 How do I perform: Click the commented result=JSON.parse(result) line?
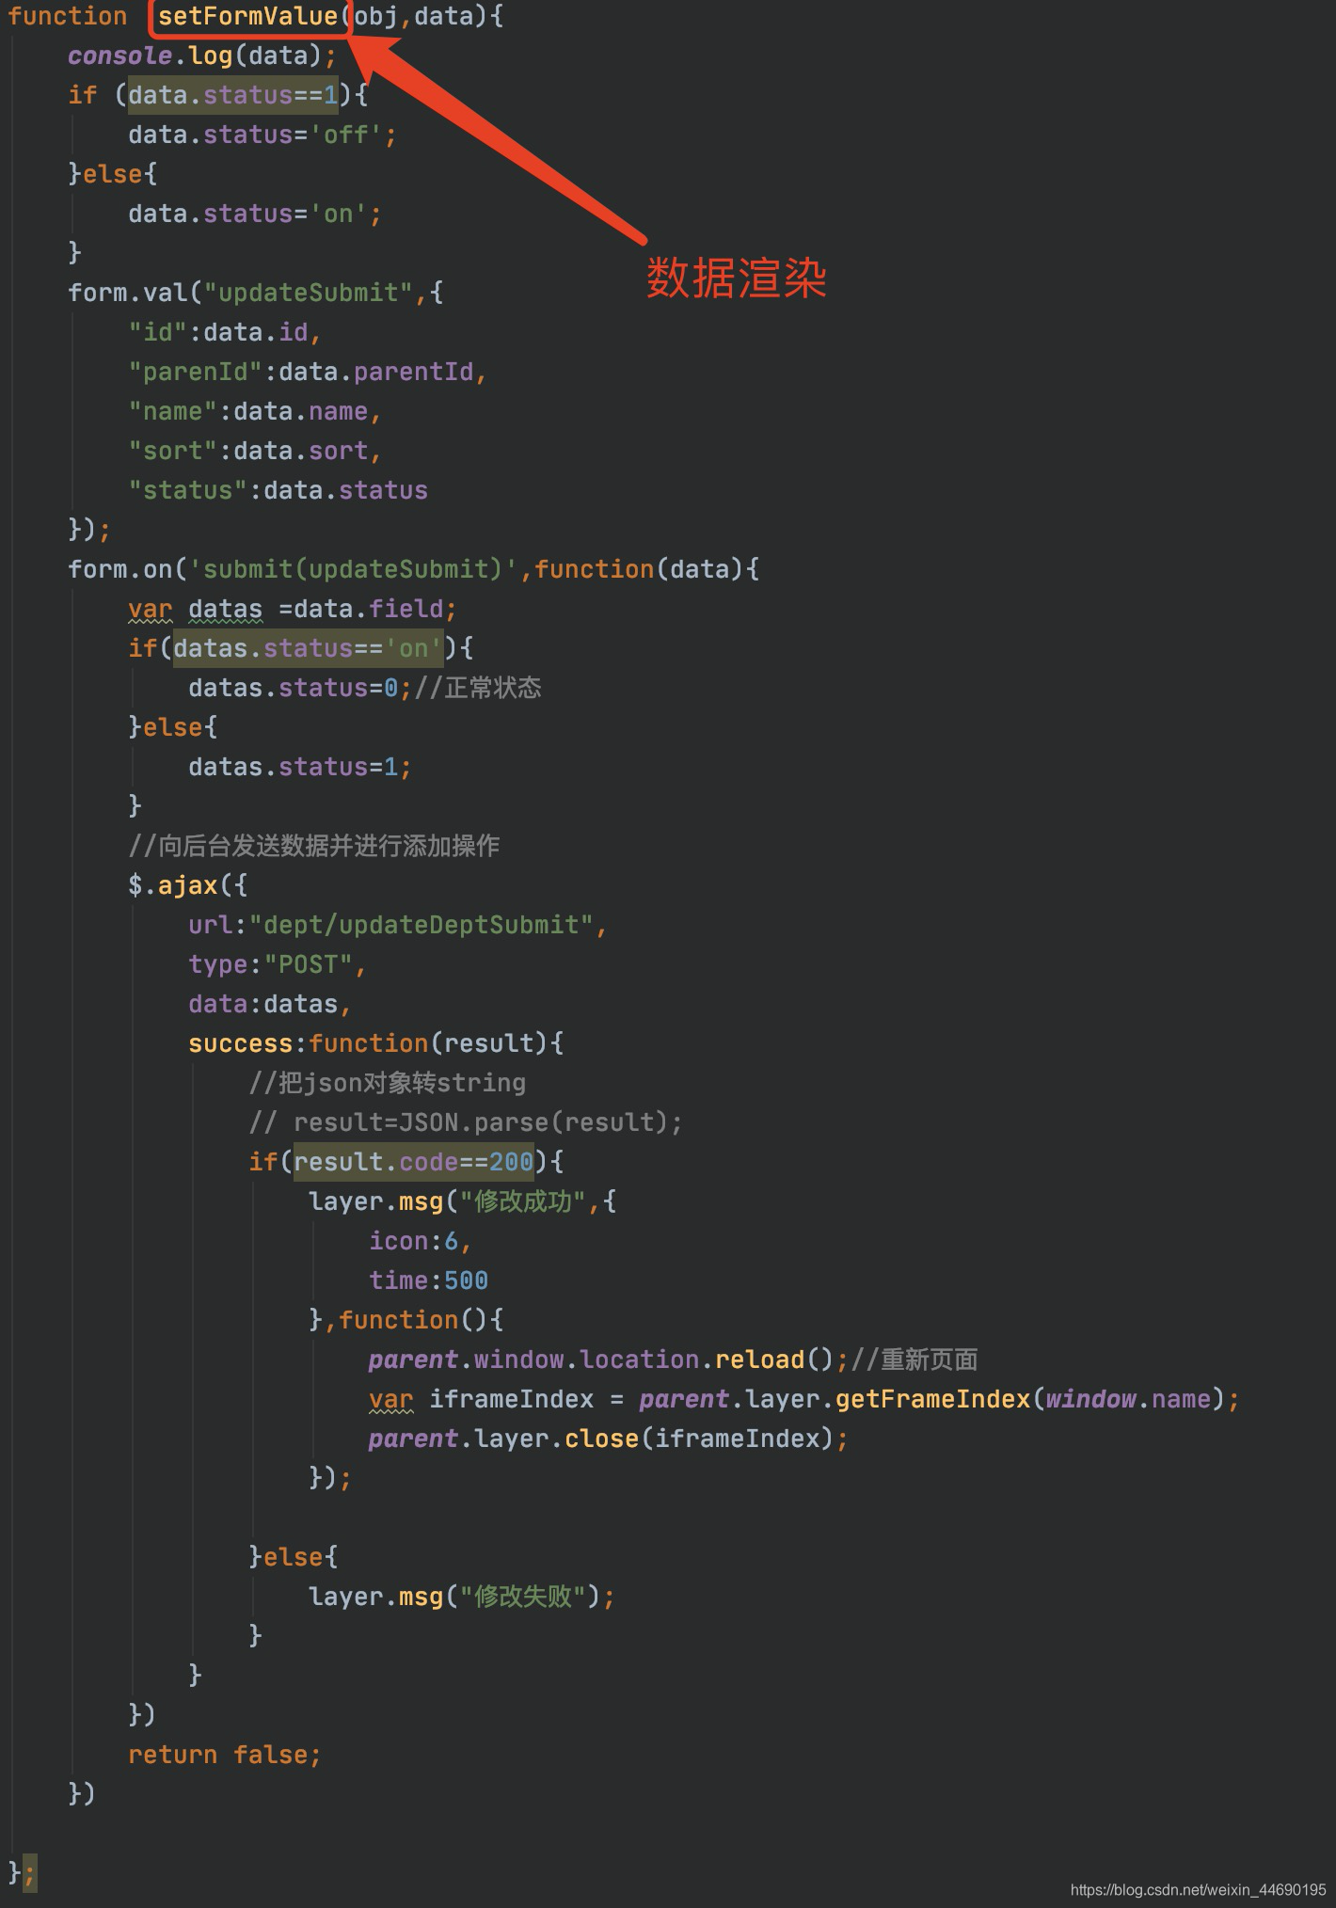coord(466,1122)
